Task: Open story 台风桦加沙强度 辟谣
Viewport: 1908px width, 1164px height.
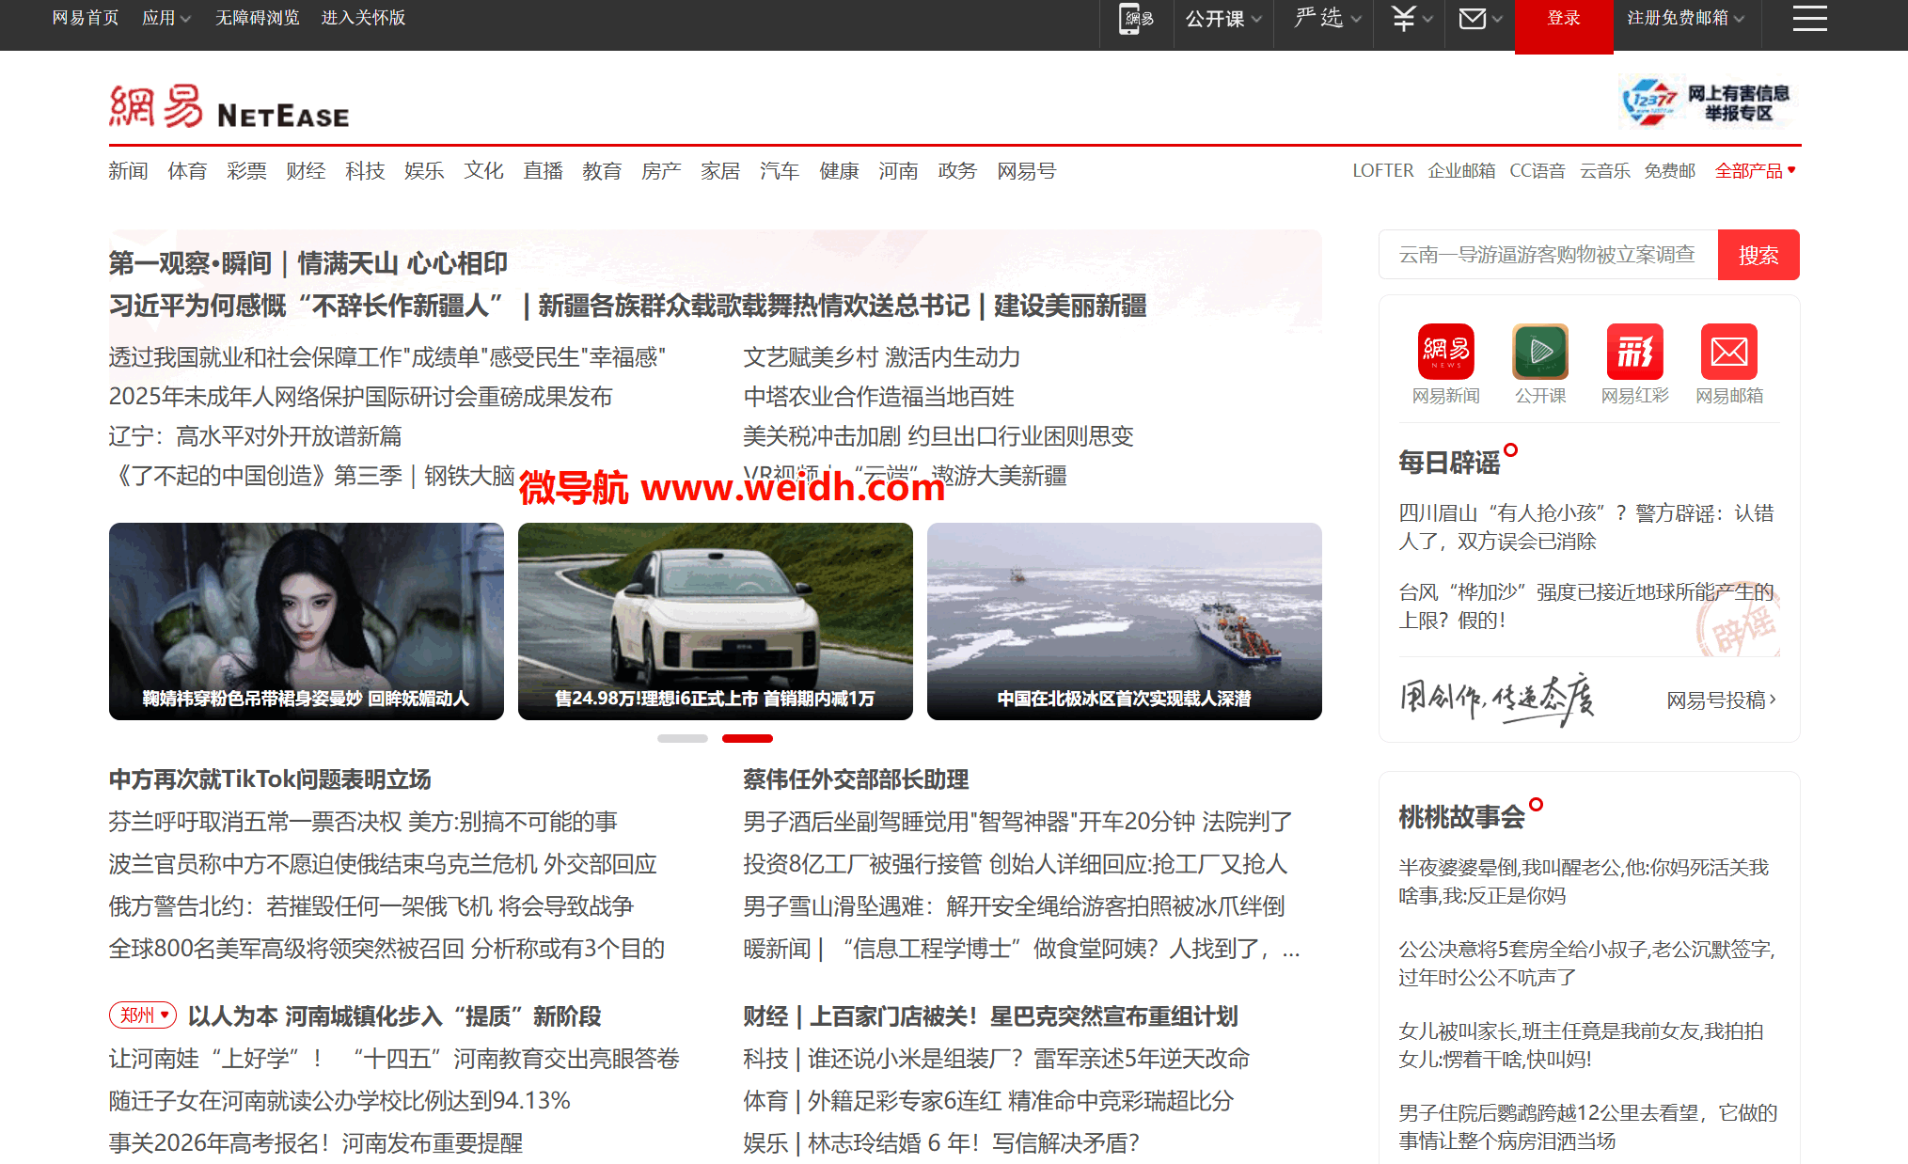Action: (1586, 606)
